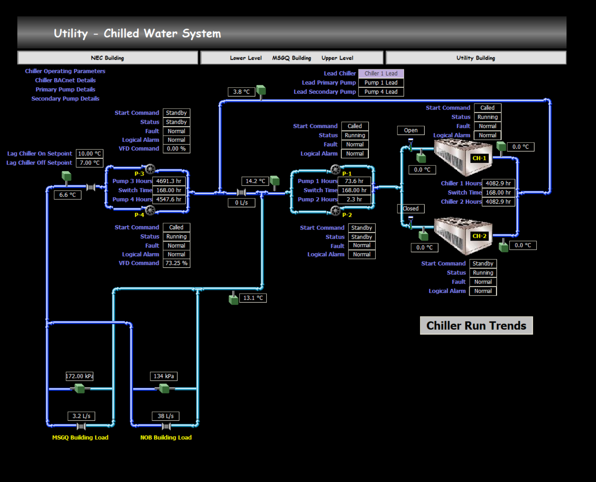Click the 13.1 °C temperature reading
Screen dimensions: 596x482
[x=253, y=298]
